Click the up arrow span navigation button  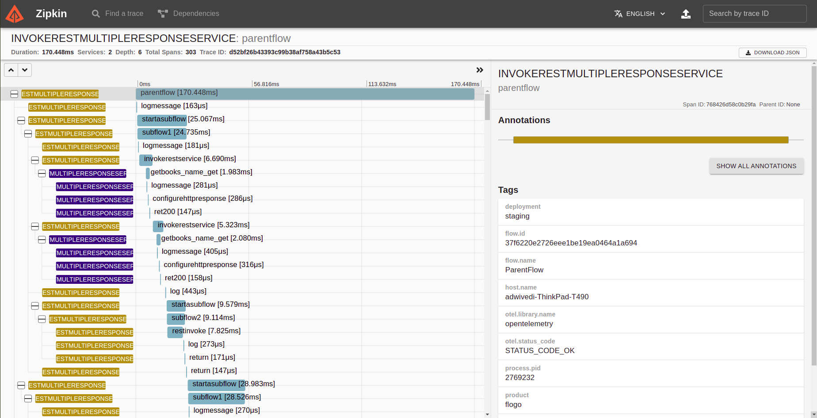11,70
